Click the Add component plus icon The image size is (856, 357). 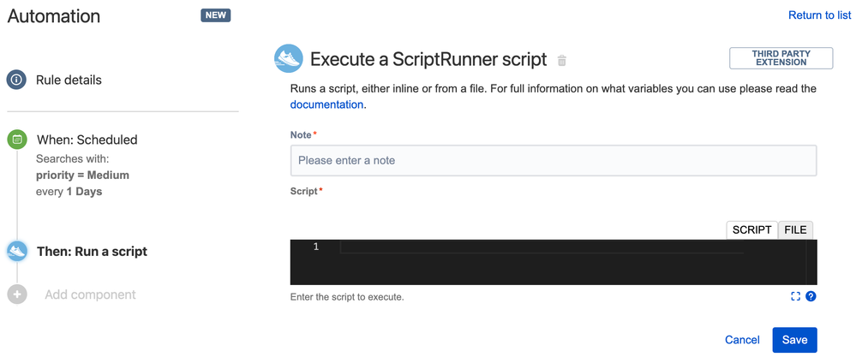[17, 295]
